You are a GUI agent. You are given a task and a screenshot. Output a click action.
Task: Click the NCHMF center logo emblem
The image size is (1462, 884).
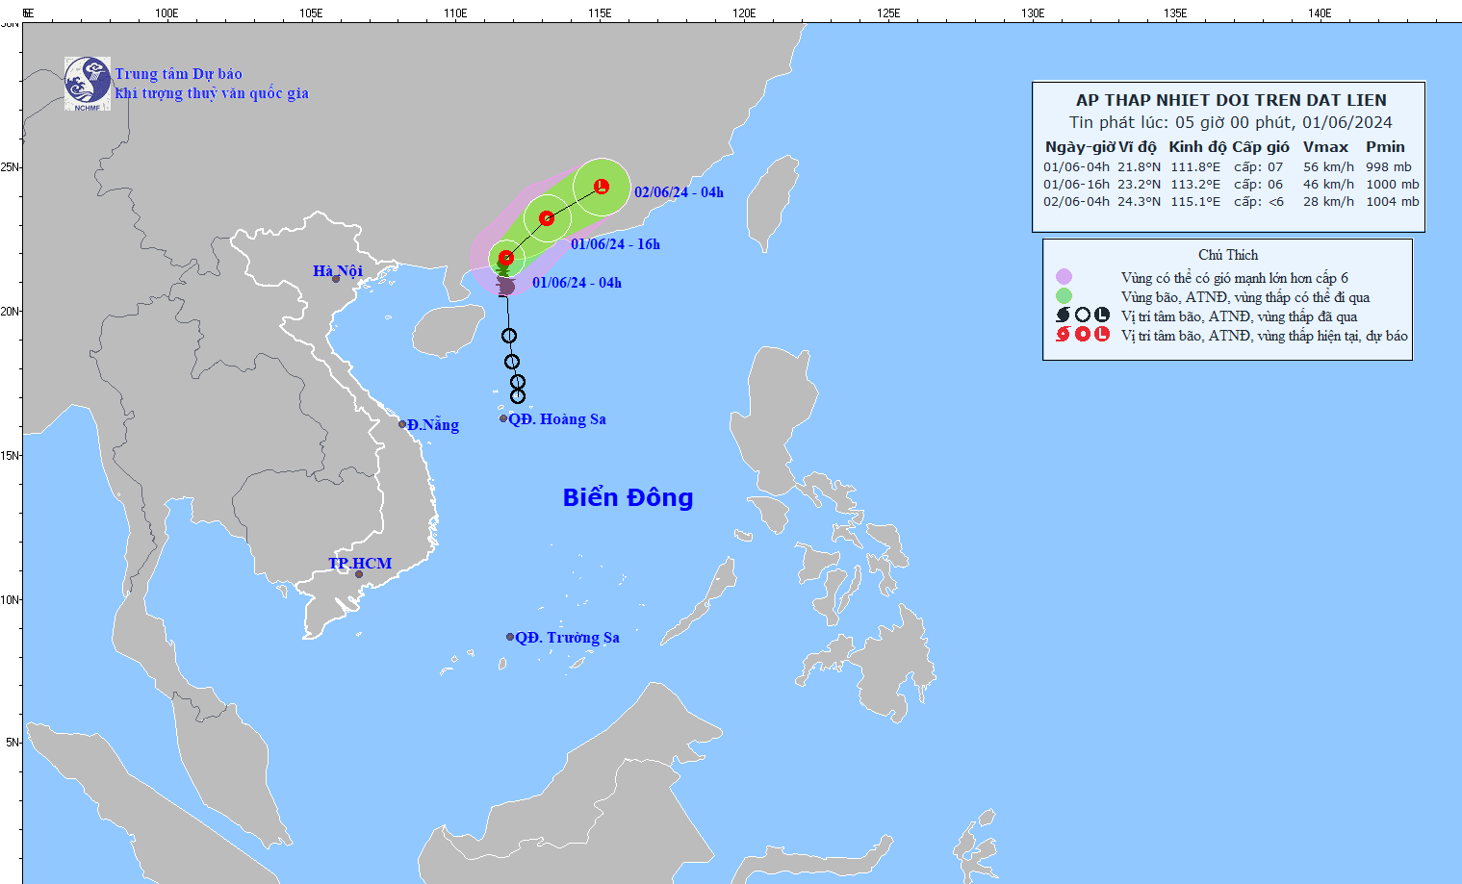pos(88,83)
